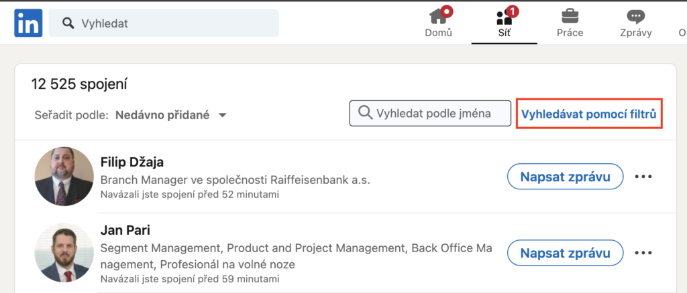The image size is (687, 293).
Task: Open Filip Džaja's profile photo
Action: pyautogui.click(x=64, y=177)
